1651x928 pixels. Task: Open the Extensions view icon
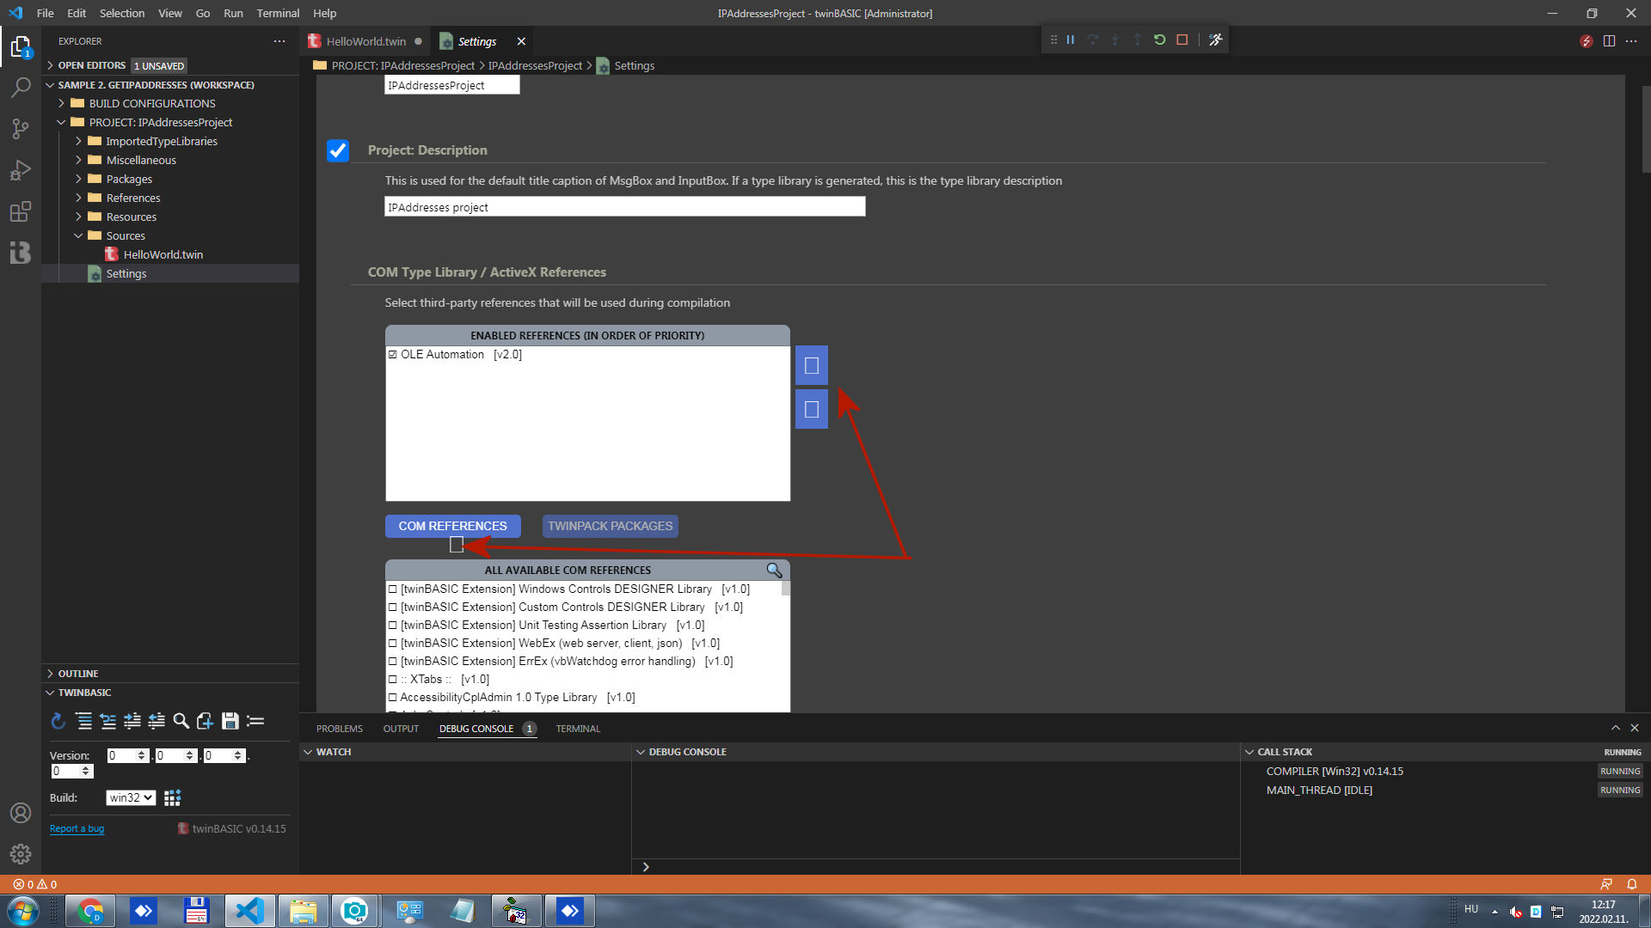[x=21, y=211]
